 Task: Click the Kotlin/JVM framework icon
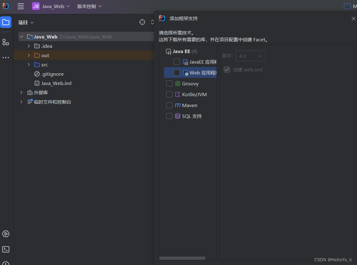(x=178, y=94)
